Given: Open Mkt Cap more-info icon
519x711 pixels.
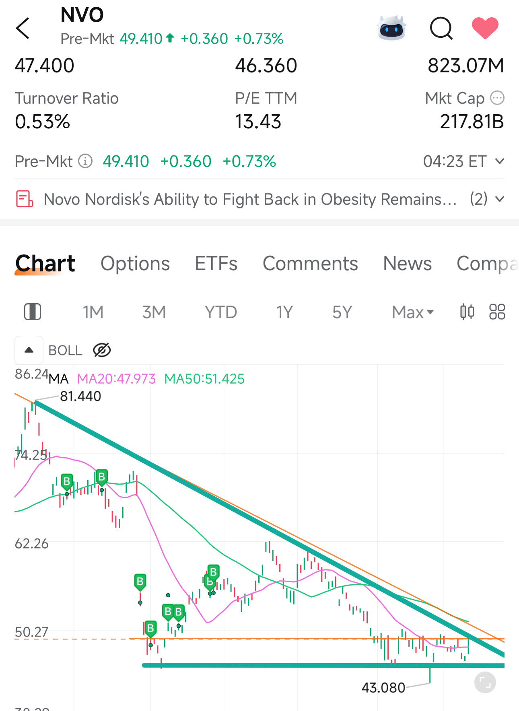Looking at the screenshot, I should (497, 98).
